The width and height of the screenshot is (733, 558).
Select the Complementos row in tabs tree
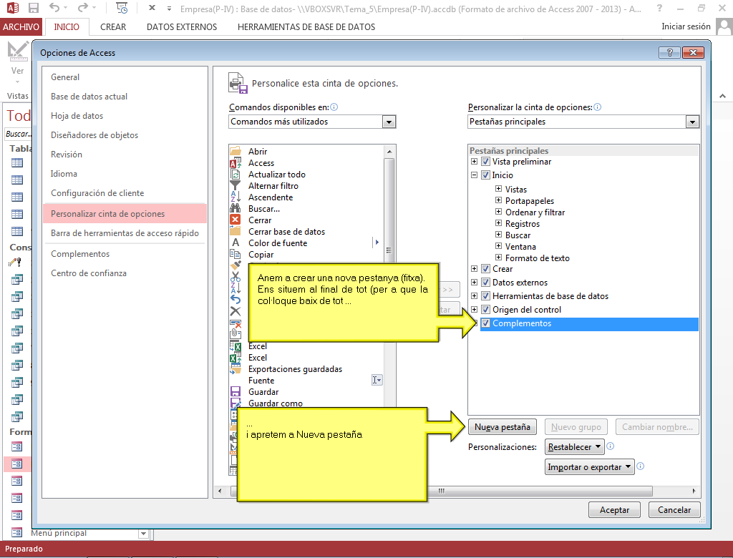click(x=589, y=323)
